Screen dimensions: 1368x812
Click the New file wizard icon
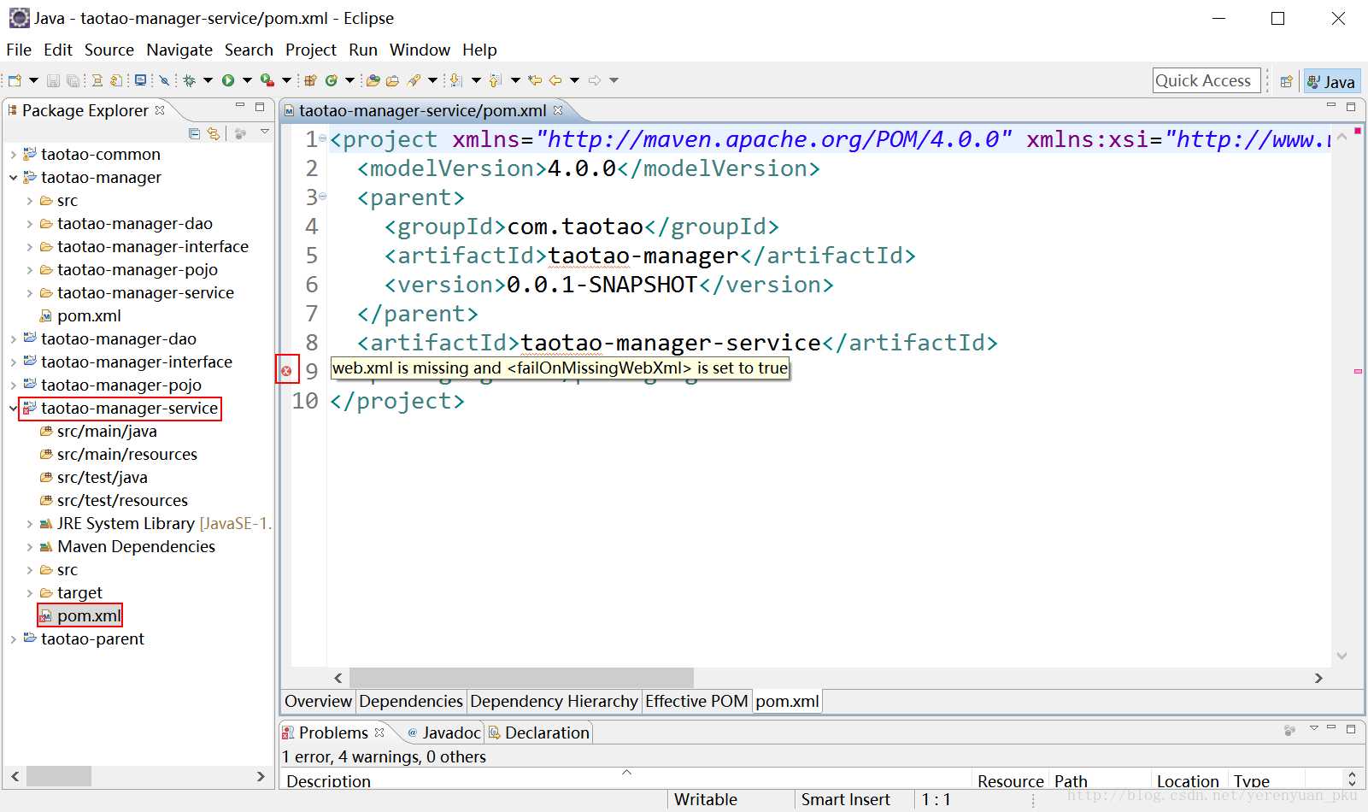[15, 80]
